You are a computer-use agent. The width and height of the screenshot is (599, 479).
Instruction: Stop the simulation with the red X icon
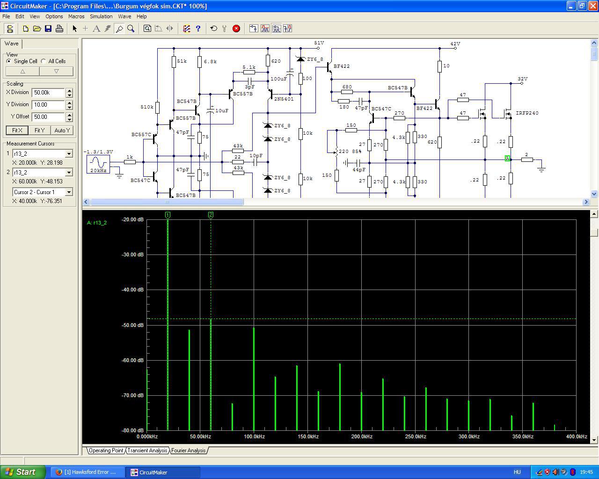click(x=236, y=29)
